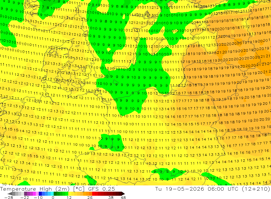Viewport: 271px width, 199px height.
Task: Click the '-28' legend value
Action: 9,198
